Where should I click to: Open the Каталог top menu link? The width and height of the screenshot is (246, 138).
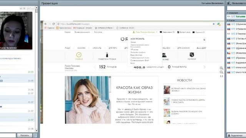click(x=68, y=32)
